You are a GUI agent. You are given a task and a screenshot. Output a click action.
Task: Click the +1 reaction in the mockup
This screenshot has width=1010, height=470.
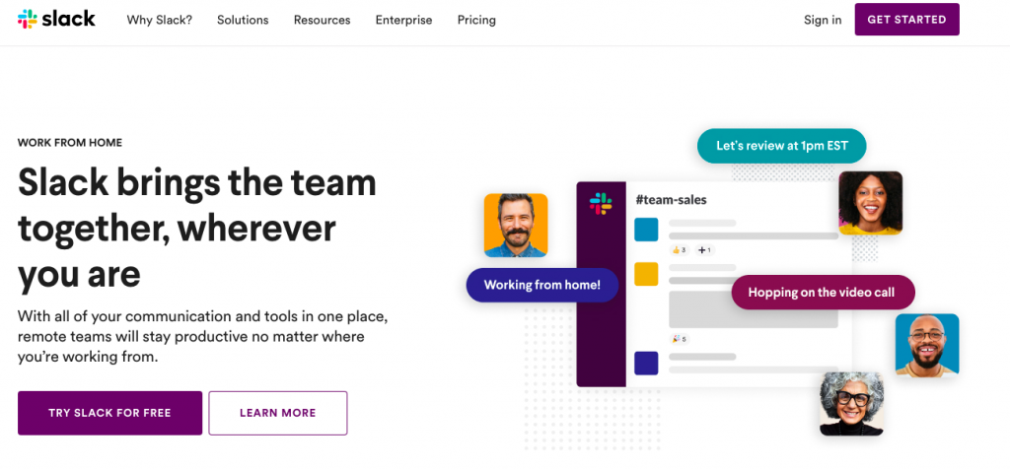point(704,250)
